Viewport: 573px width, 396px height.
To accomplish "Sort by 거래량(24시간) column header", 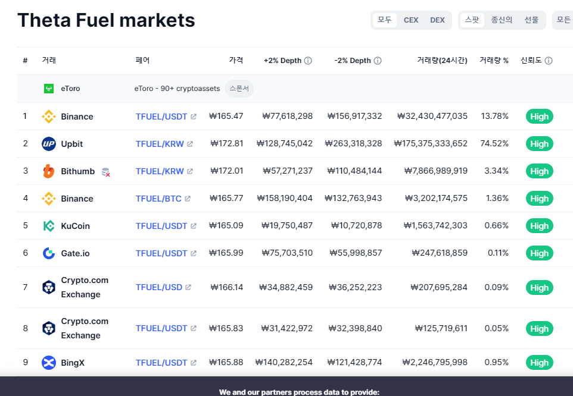I will click(442, 60).
